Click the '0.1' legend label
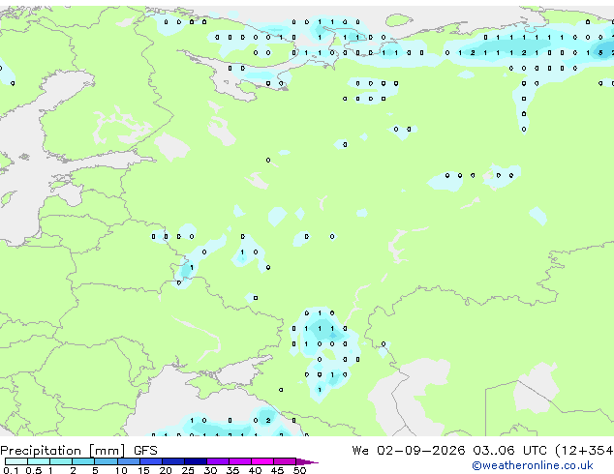614x474 pixels. point(11,470)
